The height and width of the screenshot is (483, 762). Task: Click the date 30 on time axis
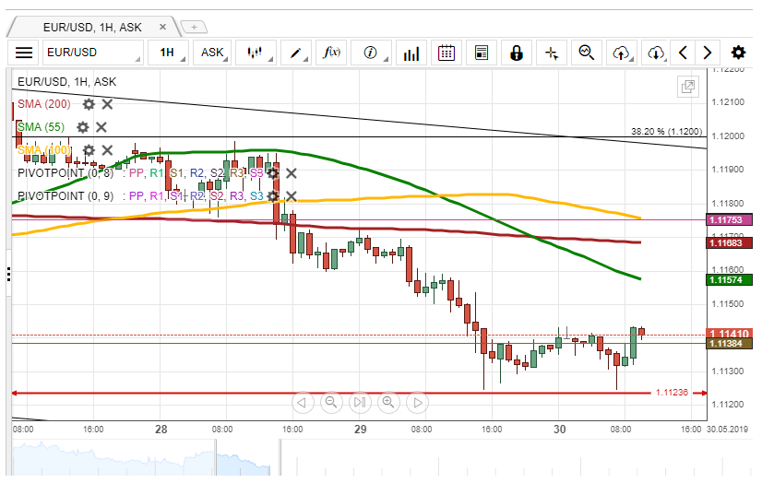point(559,430)
